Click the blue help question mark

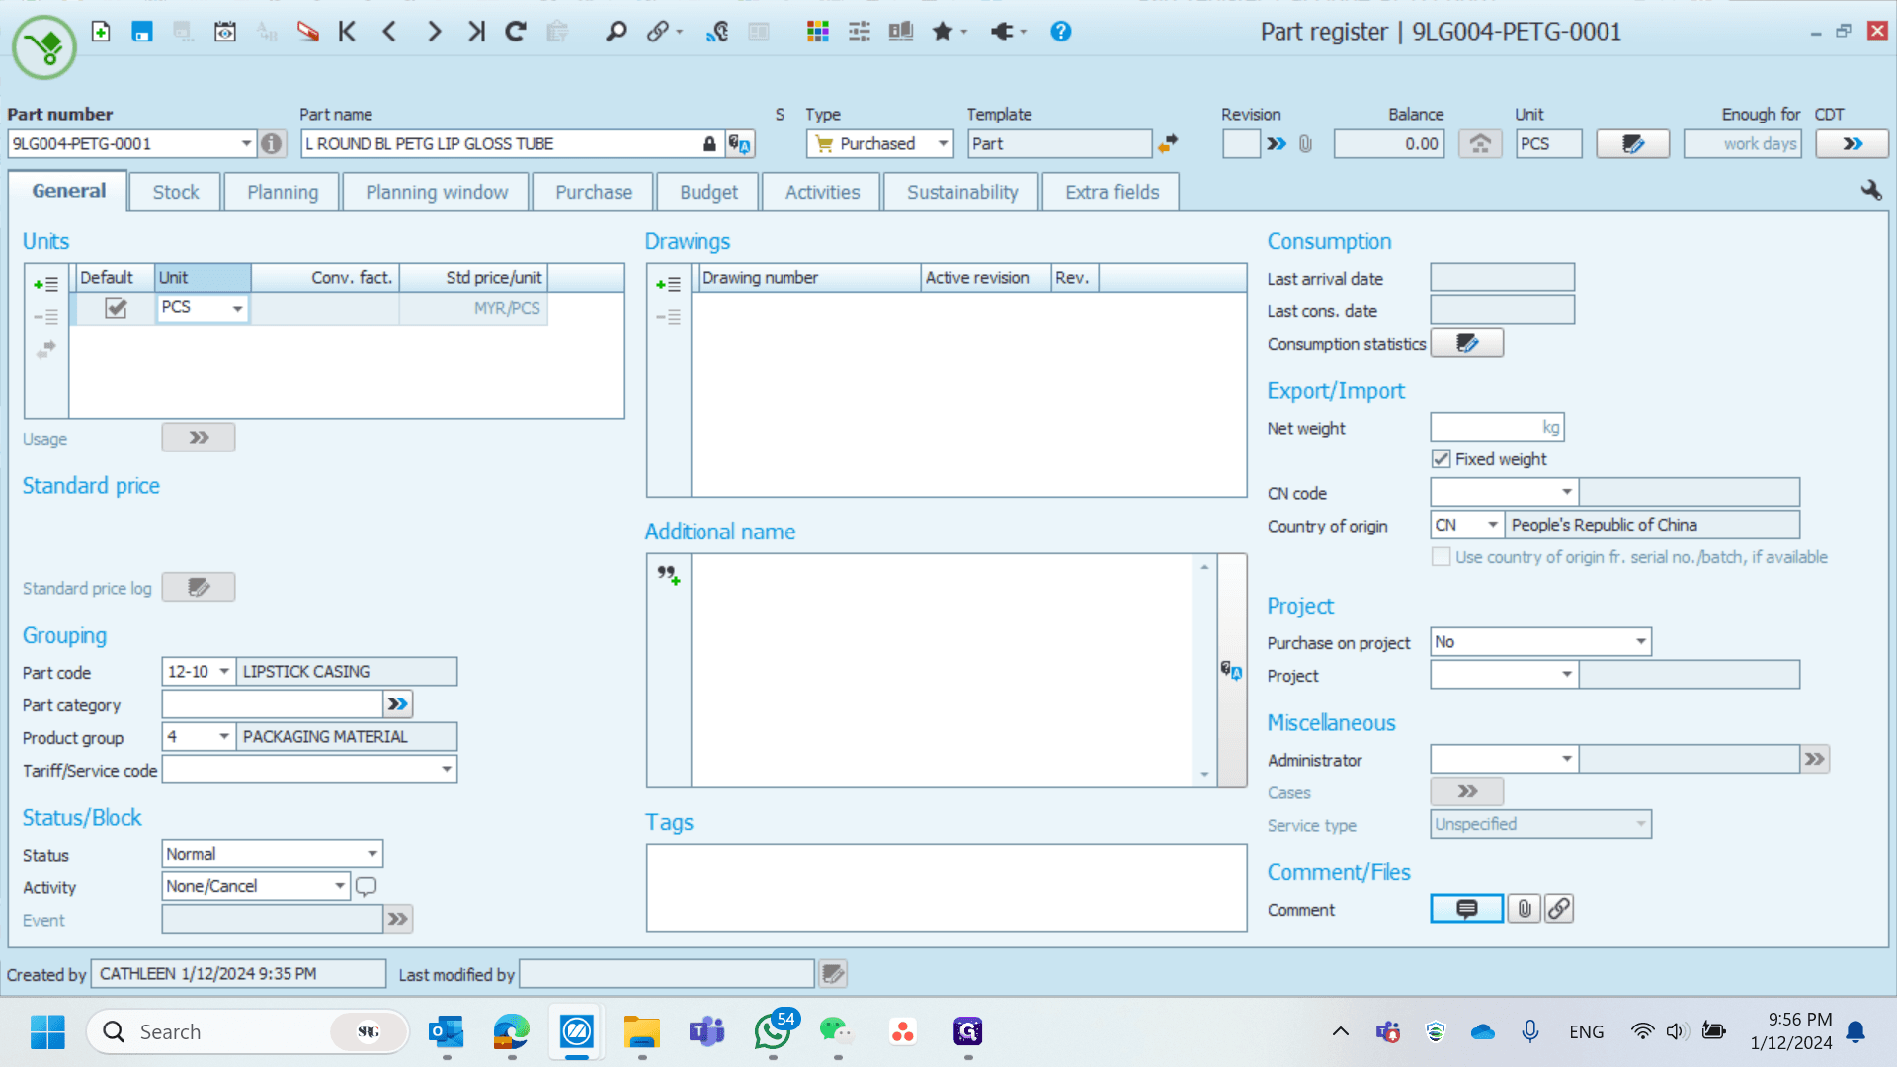[1060, 32]
